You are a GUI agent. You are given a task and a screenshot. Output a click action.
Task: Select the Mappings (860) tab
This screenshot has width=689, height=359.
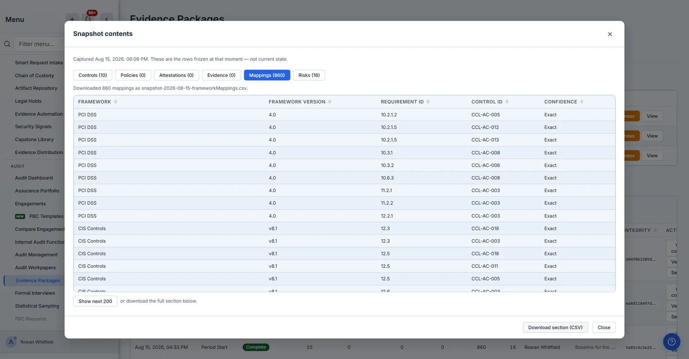(x=267, y=75)
